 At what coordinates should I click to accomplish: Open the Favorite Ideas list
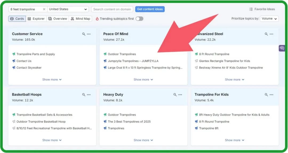262,9
